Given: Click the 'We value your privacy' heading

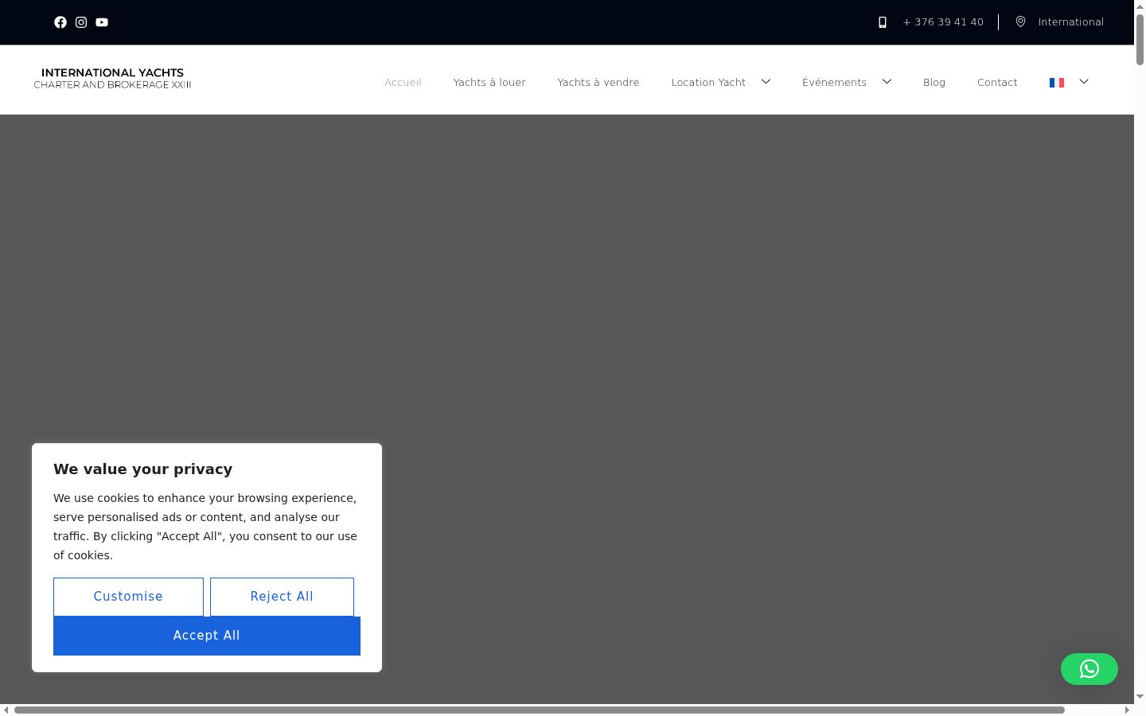Looking at the screenshot, I should pos(143,469).
